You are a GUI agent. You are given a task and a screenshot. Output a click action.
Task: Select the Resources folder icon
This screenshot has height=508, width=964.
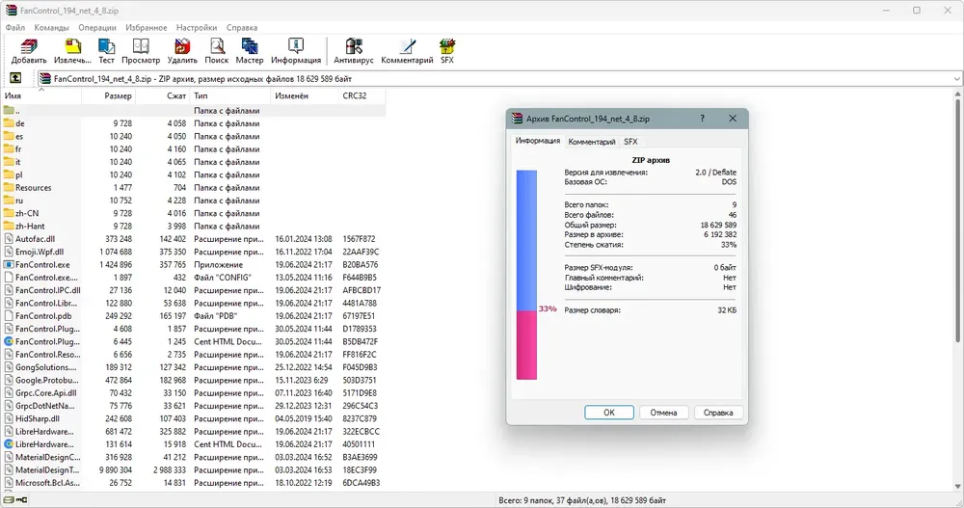tap(9, 188)
